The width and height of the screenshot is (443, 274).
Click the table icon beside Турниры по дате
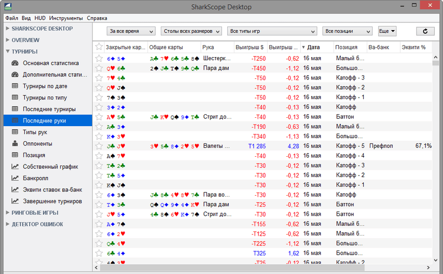[15, 86]
